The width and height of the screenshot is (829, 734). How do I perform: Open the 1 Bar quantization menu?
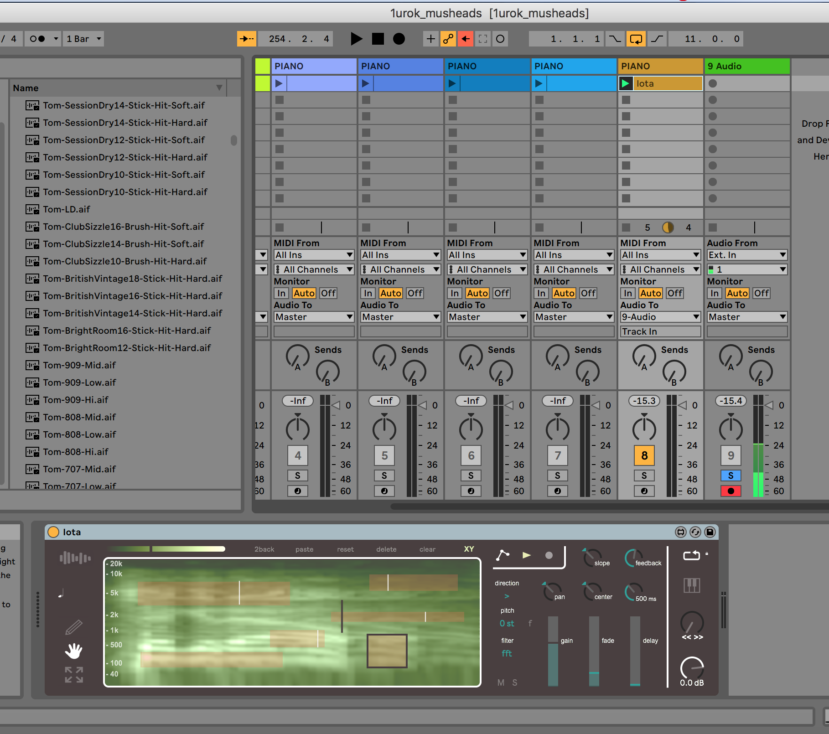click(84, 39)
